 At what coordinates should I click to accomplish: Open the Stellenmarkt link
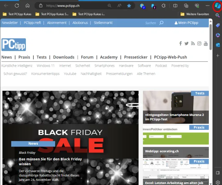[x=103, y=23]
